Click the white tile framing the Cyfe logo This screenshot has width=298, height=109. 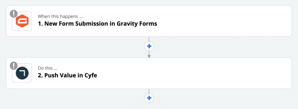(x=22, y=73)
